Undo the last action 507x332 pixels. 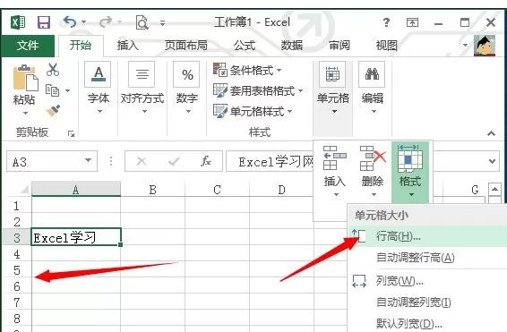click(70, 22)
